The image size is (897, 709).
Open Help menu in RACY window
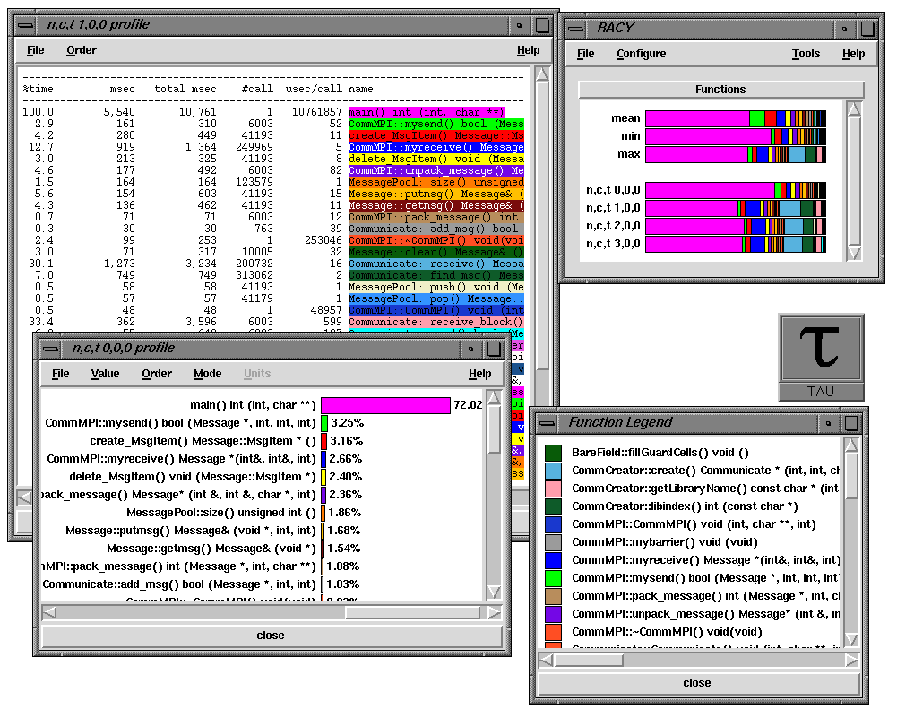[853, 54]
